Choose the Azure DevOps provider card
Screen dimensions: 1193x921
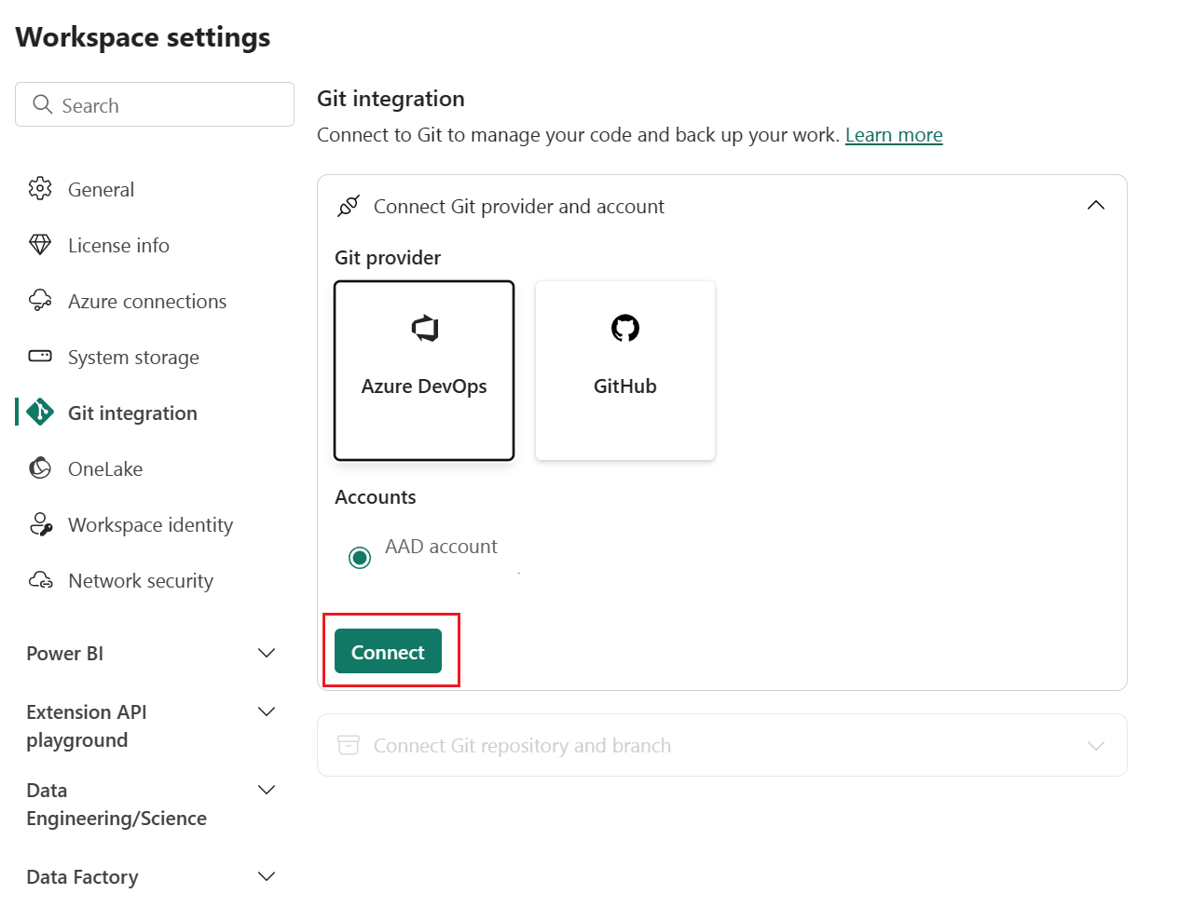(x=424, y=370)
